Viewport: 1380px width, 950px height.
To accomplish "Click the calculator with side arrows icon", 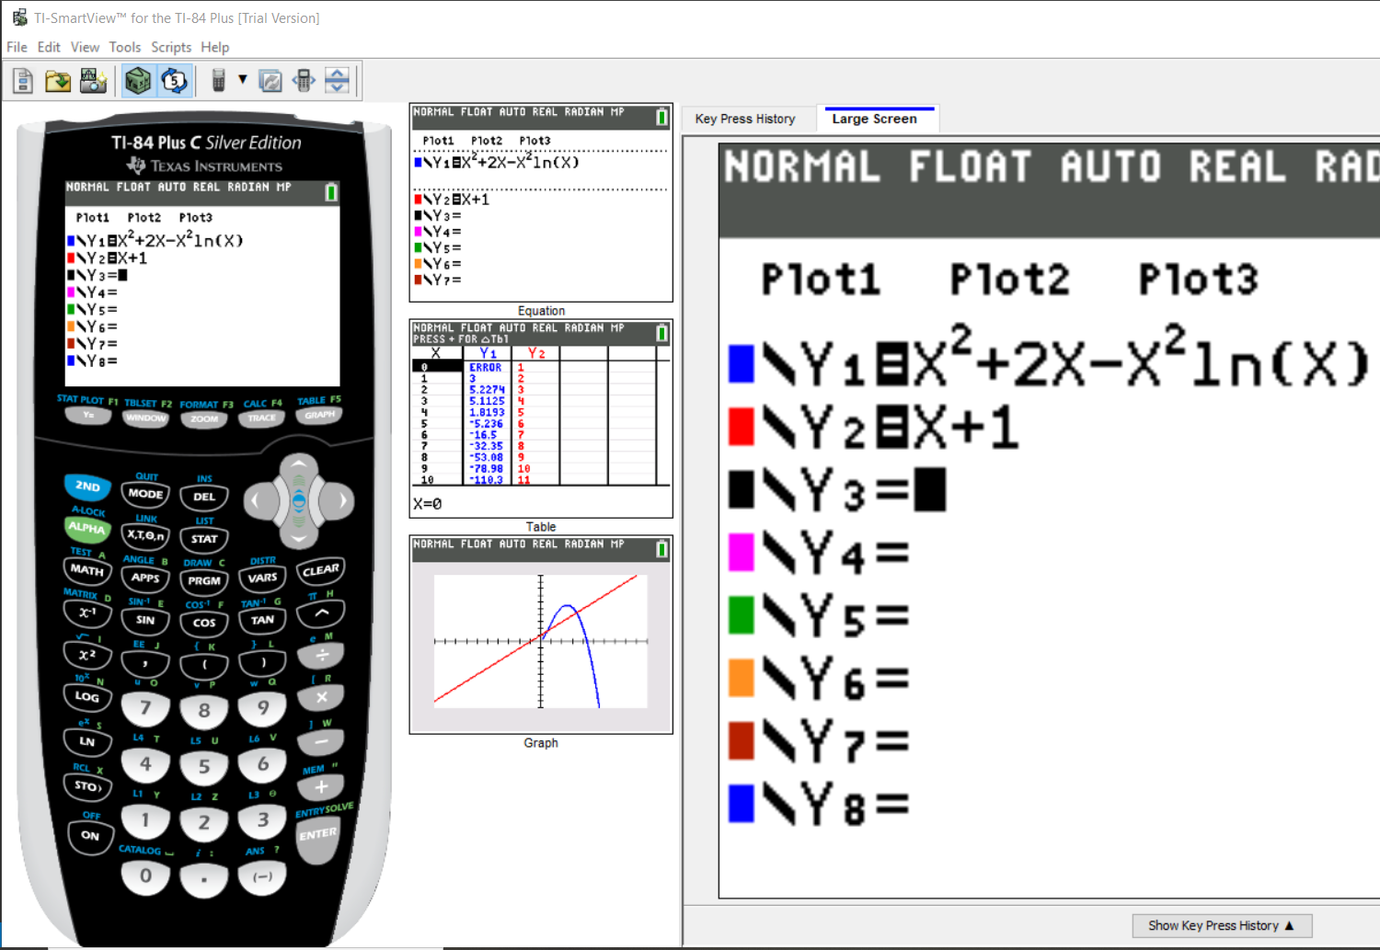I will [x=304, y=82].
